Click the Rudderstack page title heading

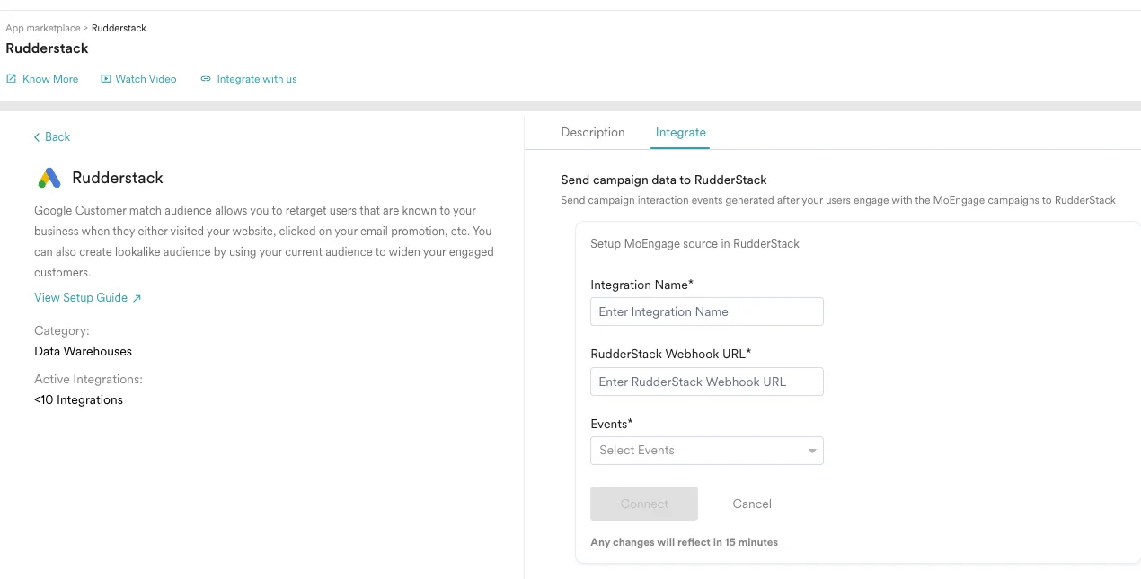(x=47, y=48)
